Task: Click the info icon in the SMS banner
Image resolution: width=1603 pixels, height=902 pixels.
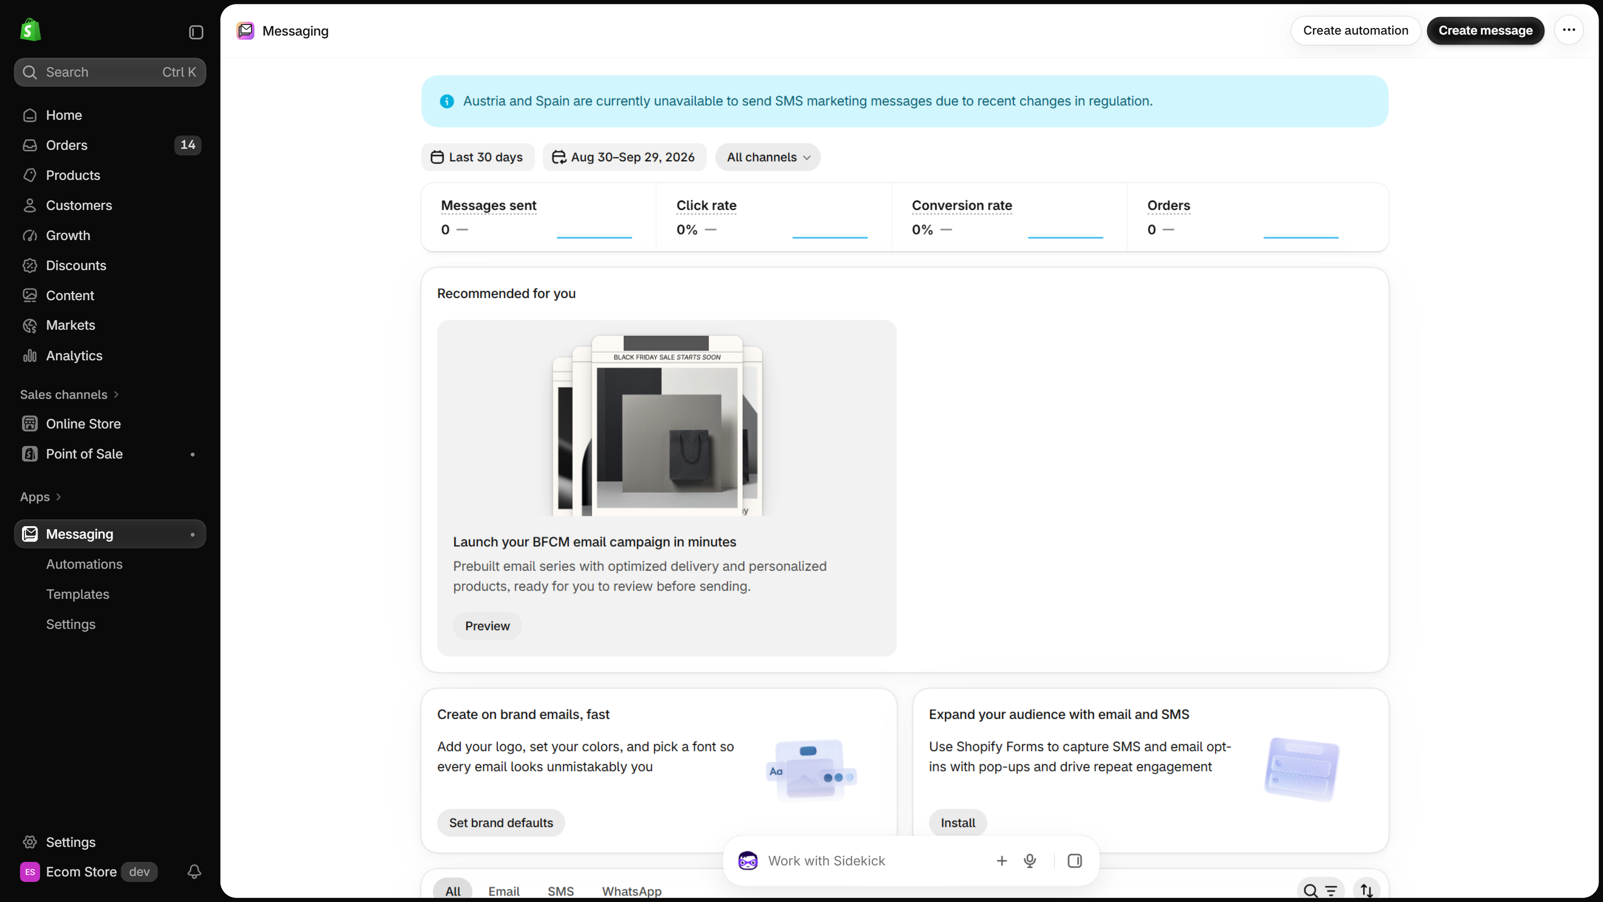Action: click(447, 101)
